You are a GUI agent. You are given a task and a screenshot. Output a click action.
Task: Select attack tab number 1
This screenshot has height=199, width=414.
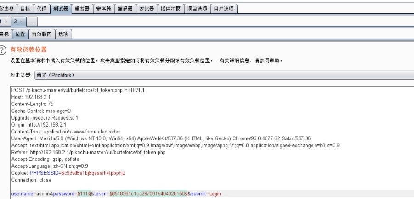(x=1, y=22)
